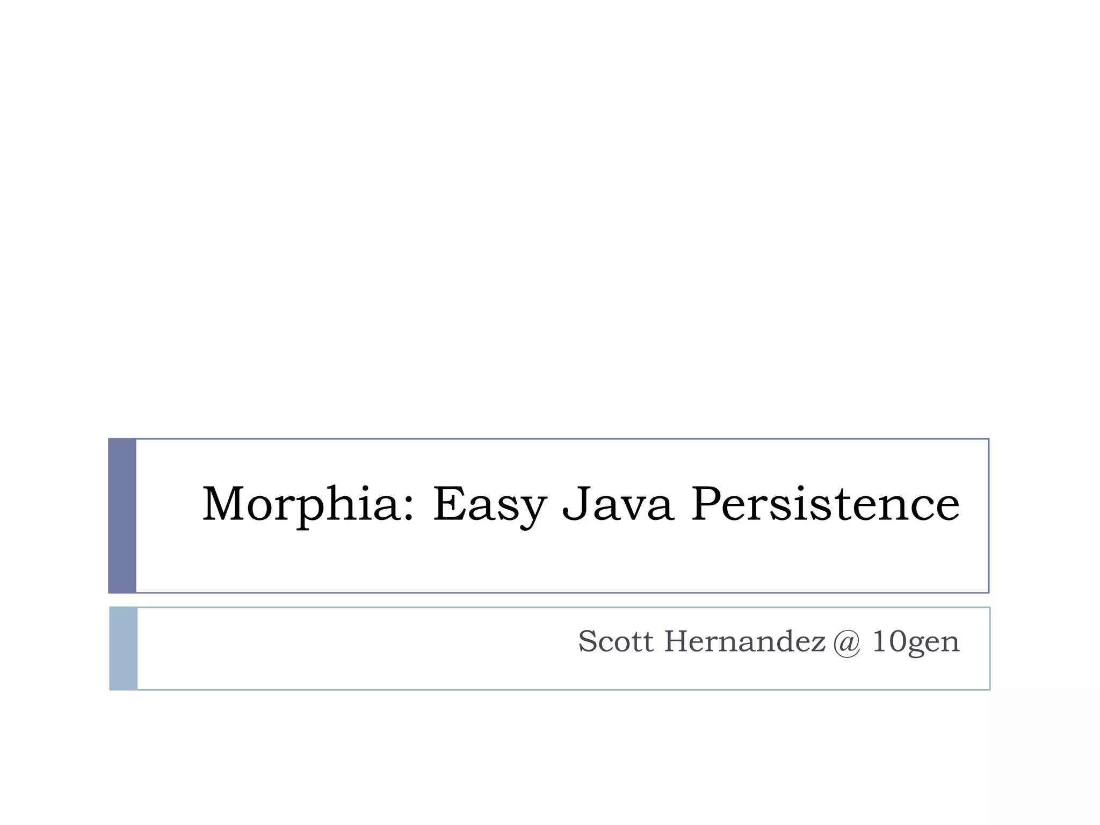This screenshot has width=1100, height=825.
Task: Click the colon after "Morphia"
Action: 409,509
